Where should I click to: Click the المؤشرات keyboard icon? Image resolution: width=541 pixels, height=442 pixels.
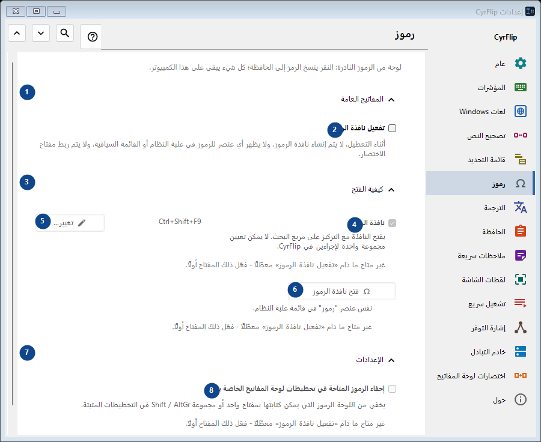[521, 87]
